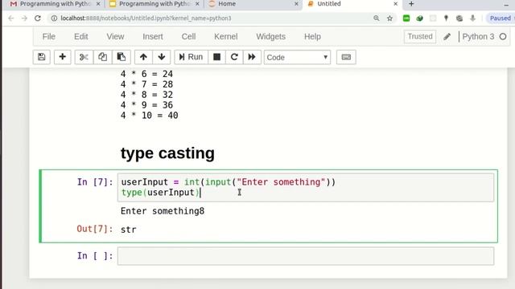Move selected cell up arrow

(143, 57)
